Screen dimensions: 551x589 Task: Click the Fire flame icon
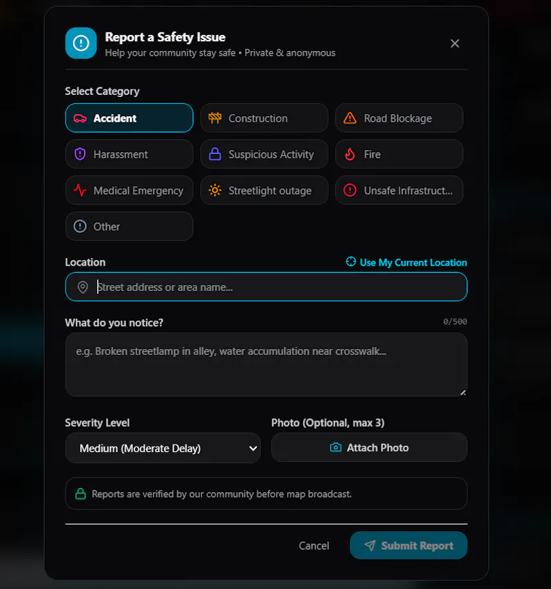pyautogui.click(x=350, y=154)
